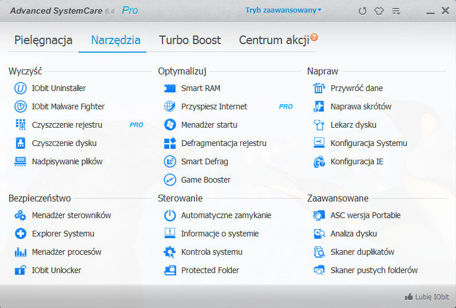Open the Smart RAM text link
The width and height of the screenshot is (456, 308).
(201, 88)
